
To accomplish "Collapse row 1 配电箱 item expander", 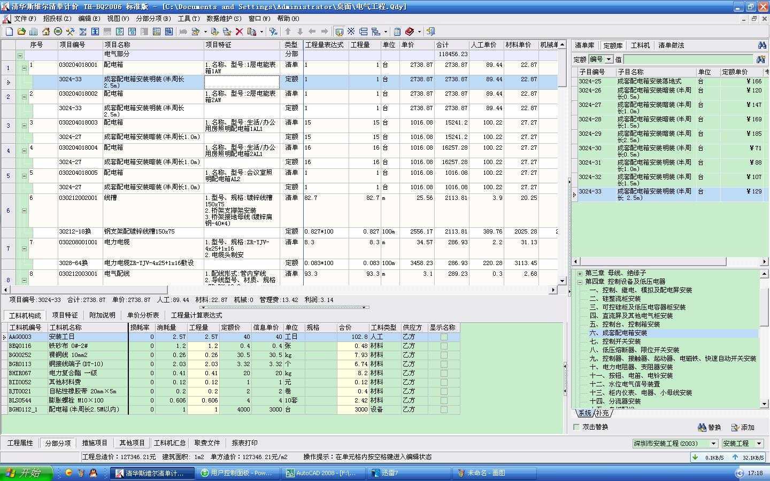I will click(x=24, y=68).
